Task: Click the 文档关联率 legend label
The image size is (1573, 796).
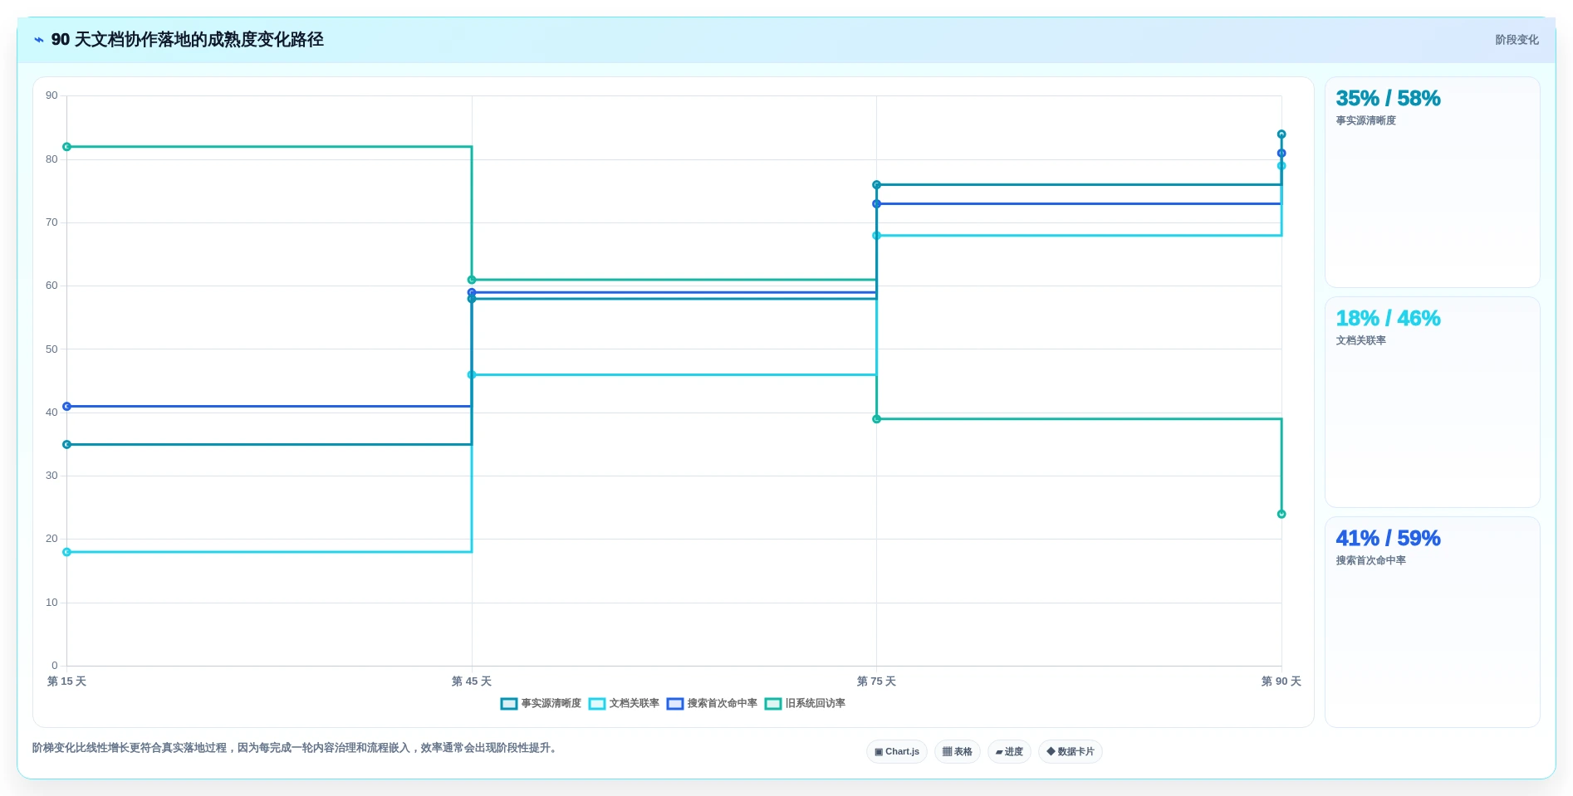Action: coord(635,704)
